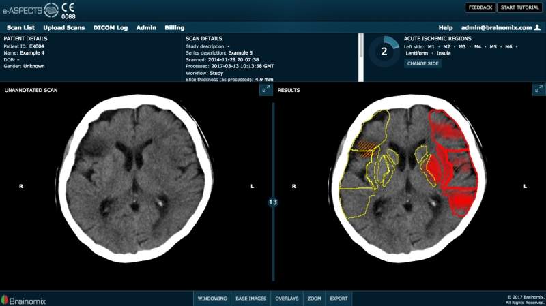This screenshot has width=546, height=306.
Task: Open the DICOM Log page
Action: (111, 28)
